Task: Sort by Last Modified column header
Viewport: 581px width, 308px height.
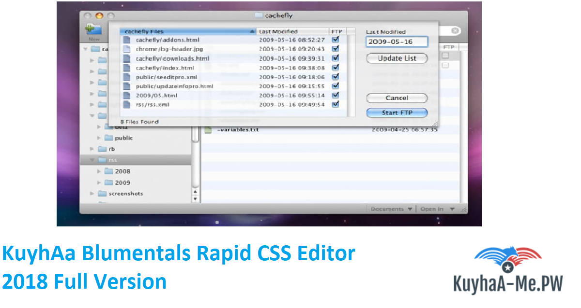Action: tap(292, 31)
